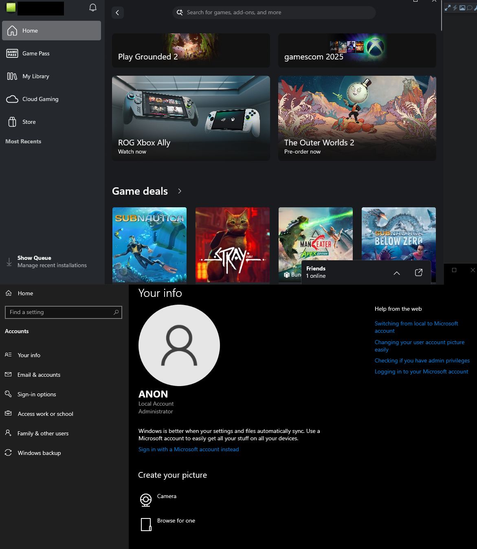Open Cloud Gaming section
Screen dimensions: 477x549
click(x=40, y=99)
